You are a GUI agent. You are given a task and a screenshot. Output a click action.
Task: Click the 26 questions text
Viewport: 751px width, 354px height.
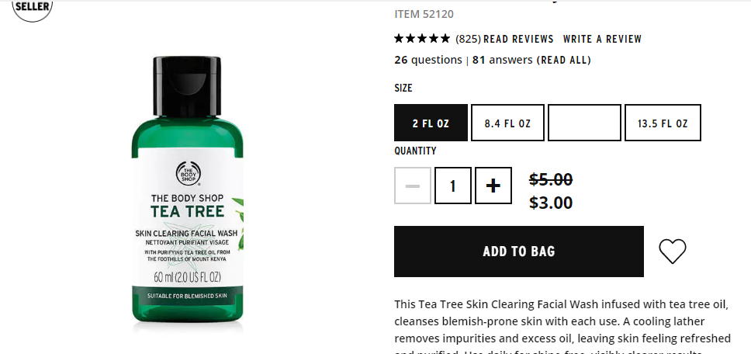[428, 60]
